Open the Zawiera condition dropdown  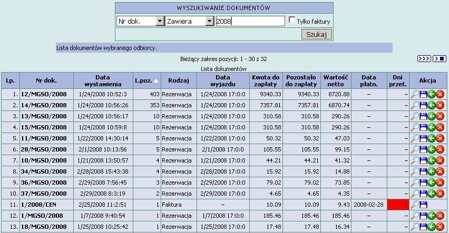point(209,21)
